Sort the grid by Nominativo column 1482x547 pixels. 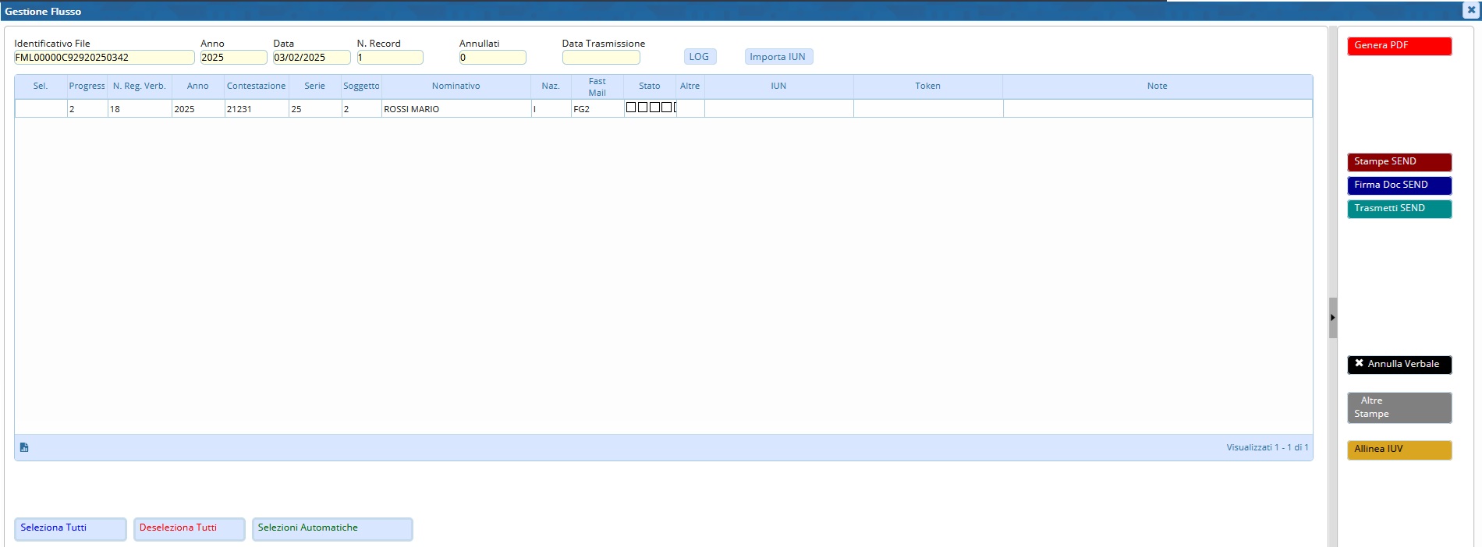(x=456, y=86)
